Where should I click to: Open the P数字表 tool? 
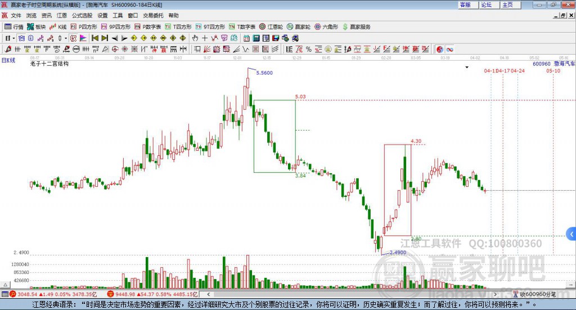(148, 27)
